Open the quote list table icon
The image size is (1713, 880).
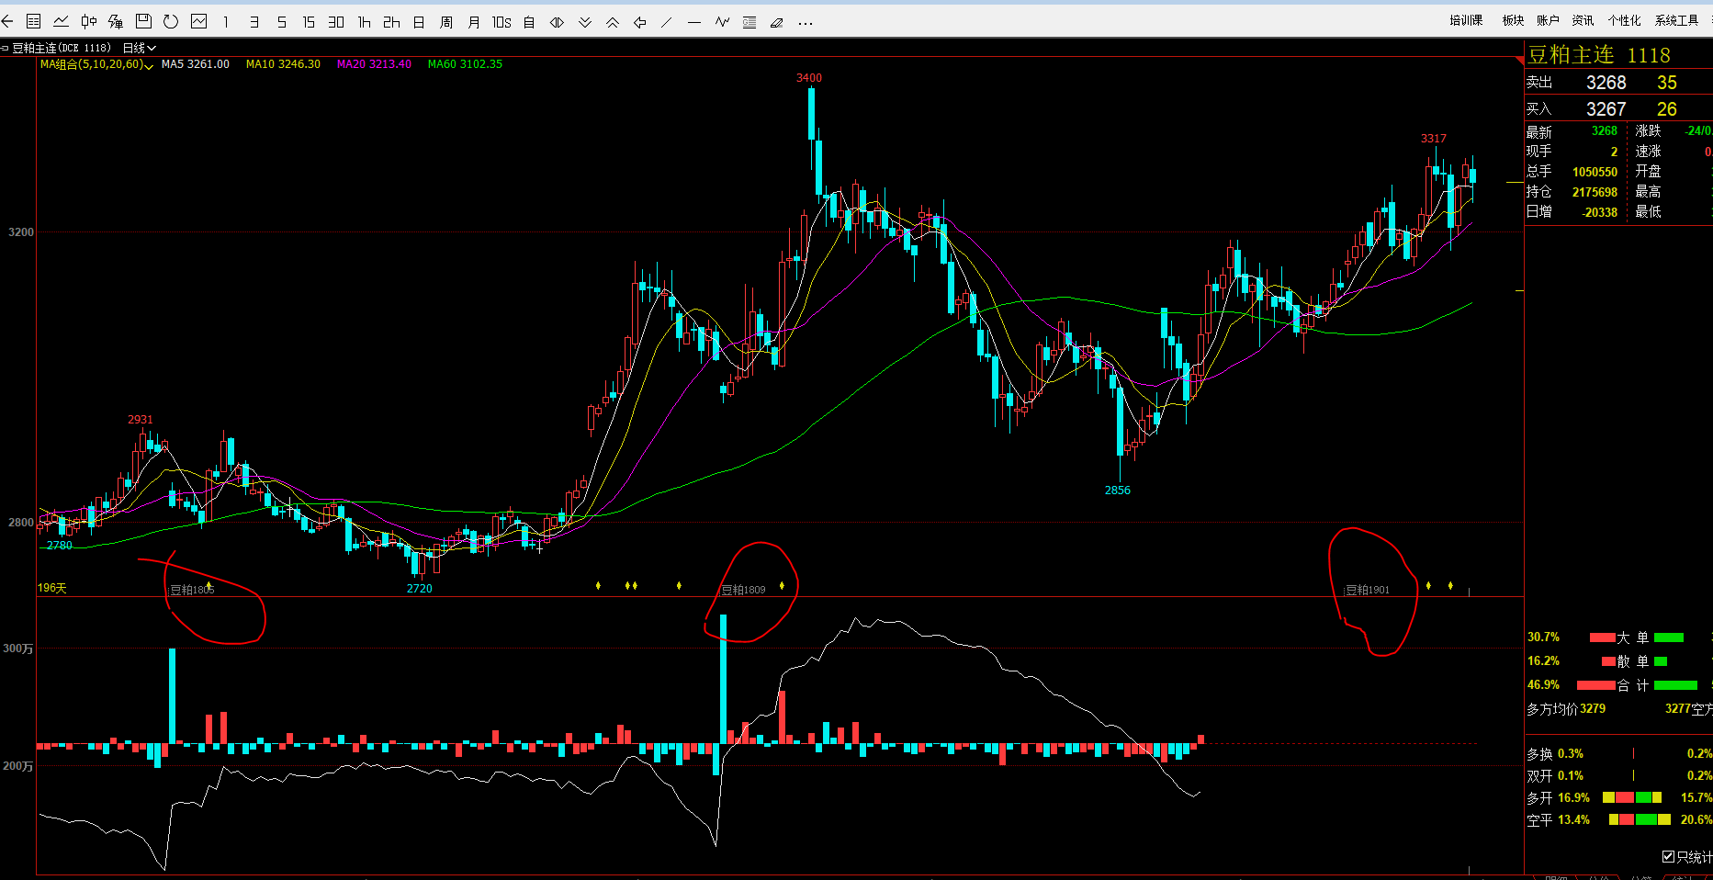[x=34, y=22]
